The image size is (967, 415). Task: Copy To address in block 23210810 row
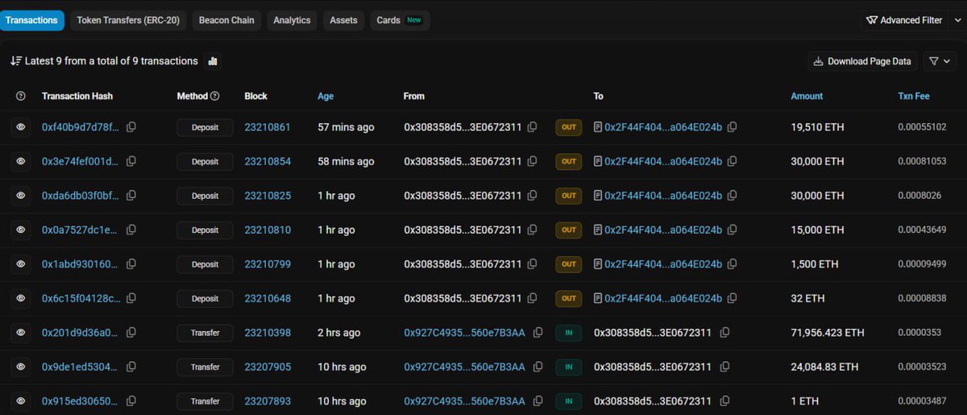(733, 230)
